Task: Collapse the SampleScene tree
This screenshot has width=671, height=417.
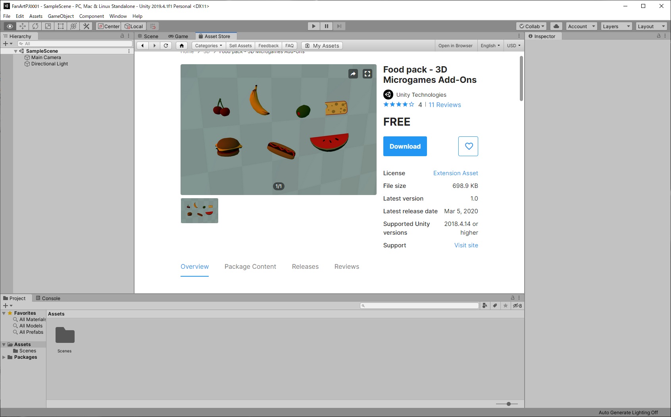Action: pos(15,51)
